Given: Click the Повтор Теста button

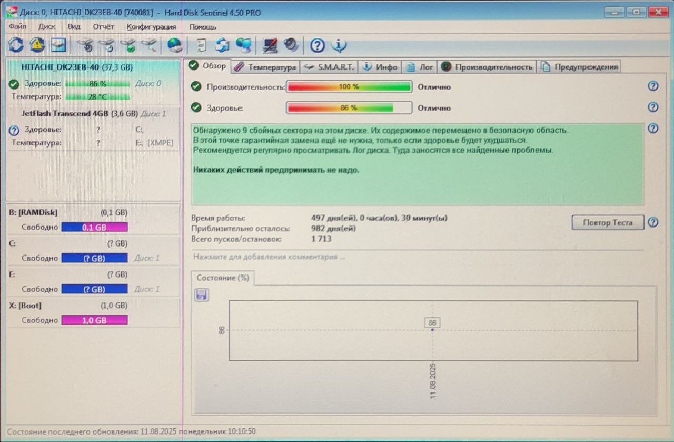Looking at the screenshot, I should click(x=608, y=222).
